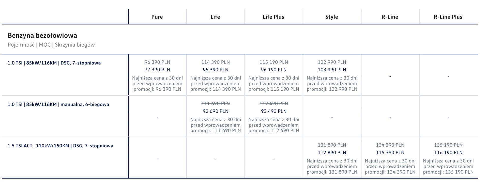488x184 pixels.
Task: Select the R-Line Plus column header
Action: (448, 17)
